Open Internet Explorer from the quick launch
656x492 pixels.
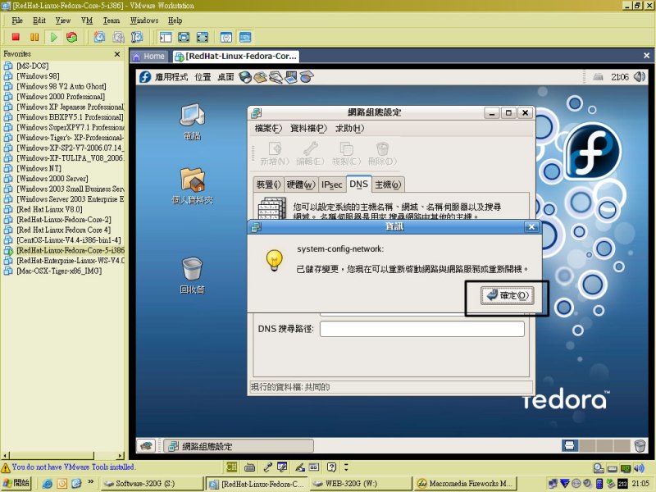coord(48,484)
